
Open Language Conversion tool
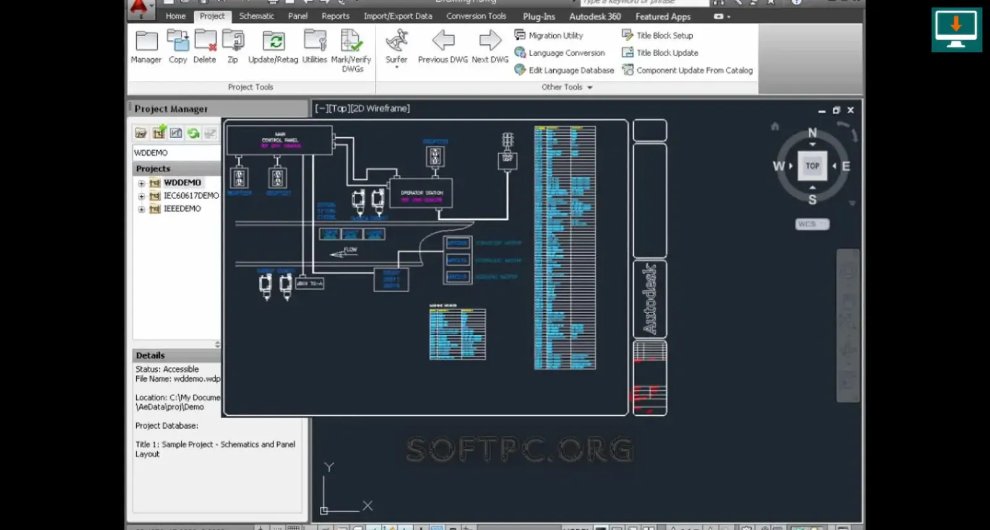[560, 53]
